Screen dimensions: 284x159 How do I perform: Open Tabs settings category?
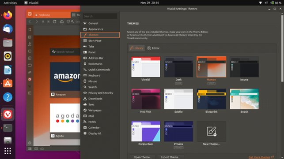[100, 46]
